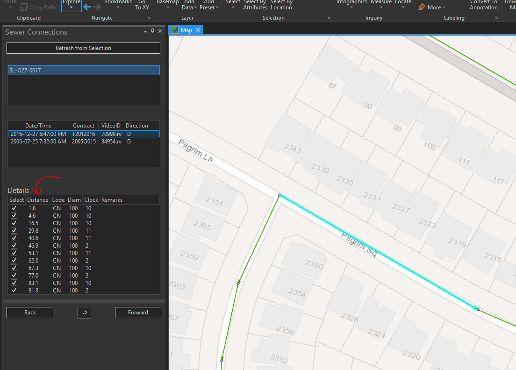
Task: Uncheck the connection at distance 46.9
Action: pos(14,245)
